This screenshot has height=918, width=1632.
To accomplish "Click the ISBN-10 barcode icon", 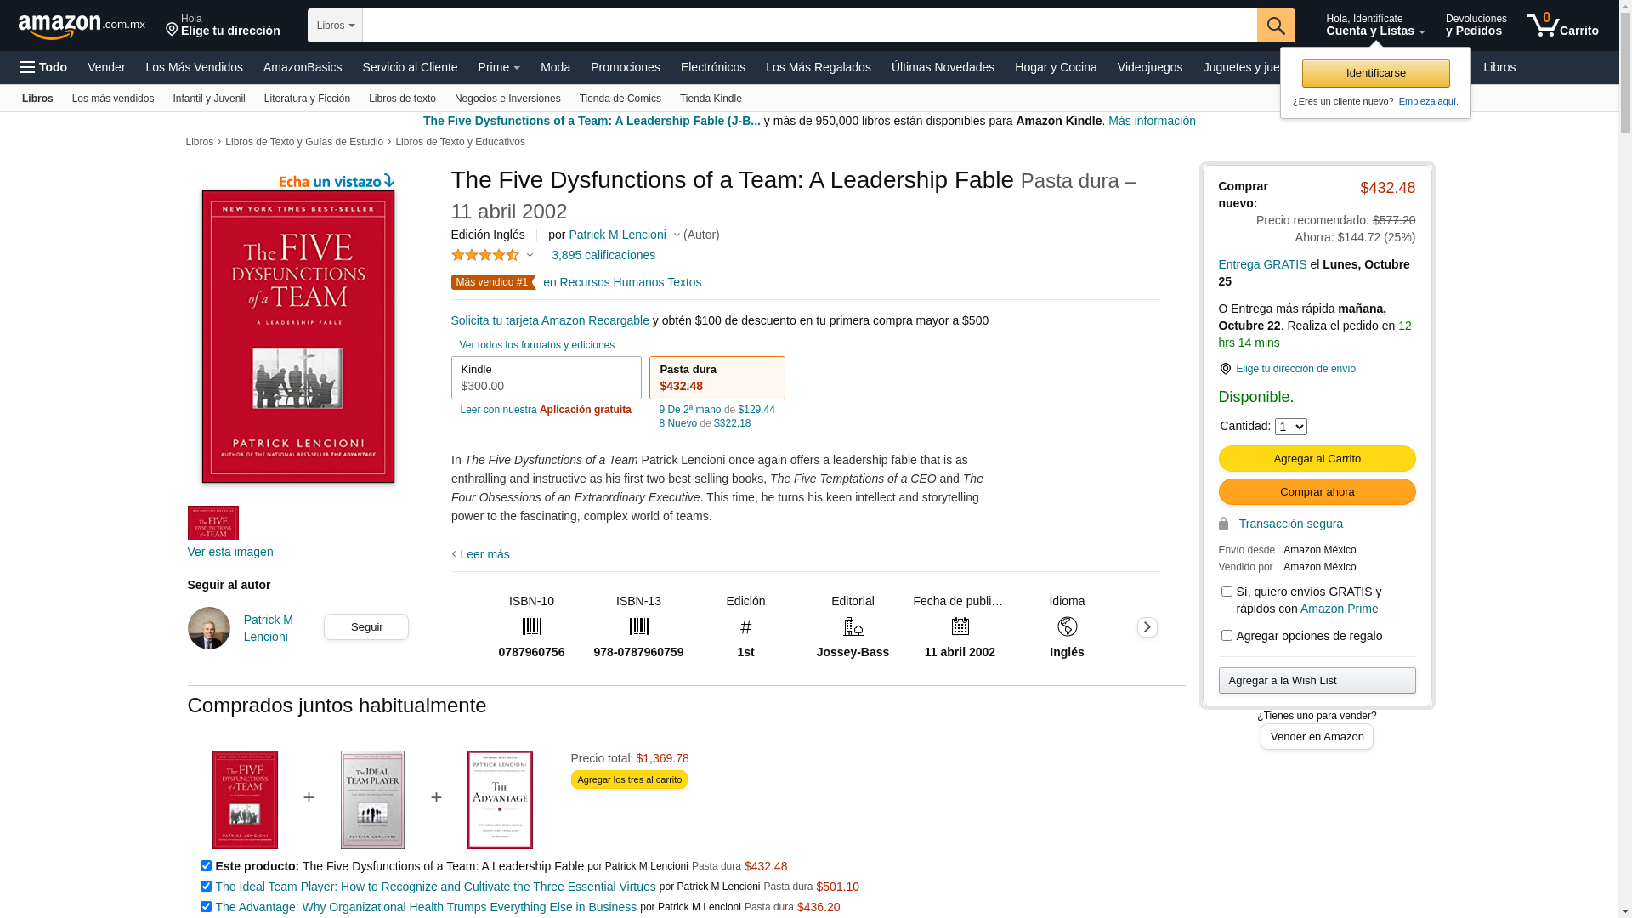I will coord(531,627).
